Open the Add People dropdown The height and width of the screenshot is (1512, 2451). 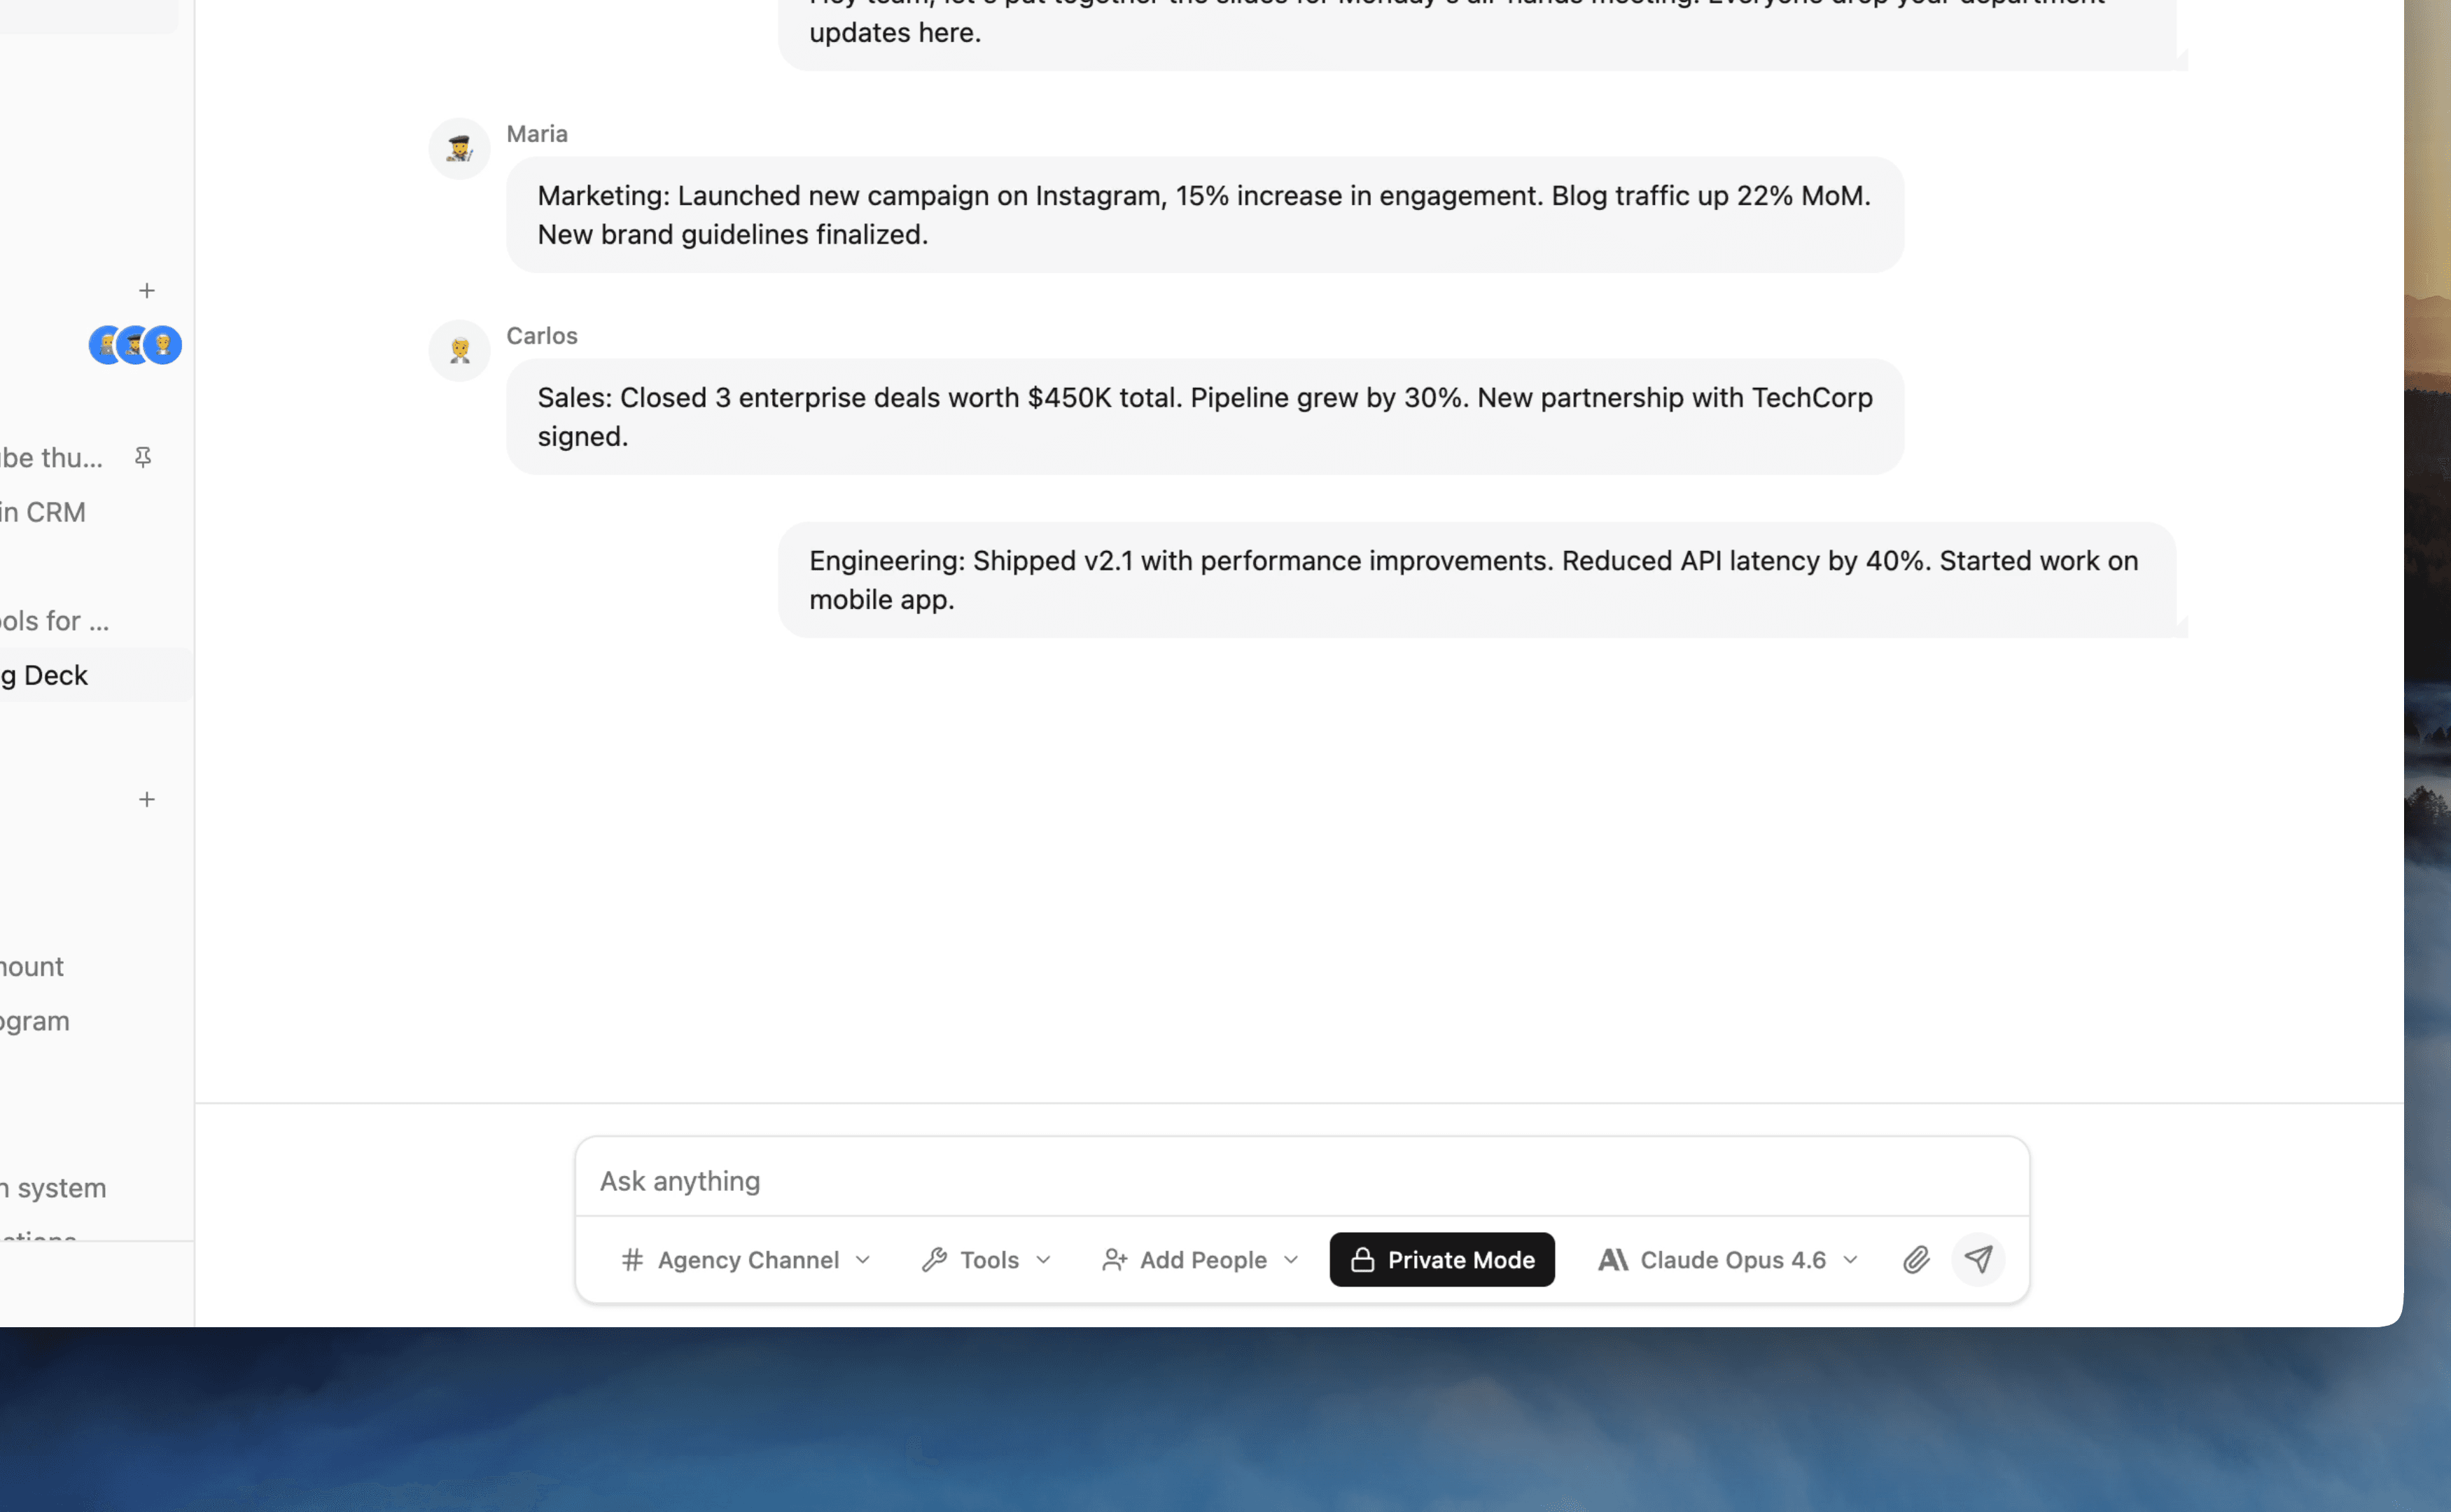pos(1200,1259)
